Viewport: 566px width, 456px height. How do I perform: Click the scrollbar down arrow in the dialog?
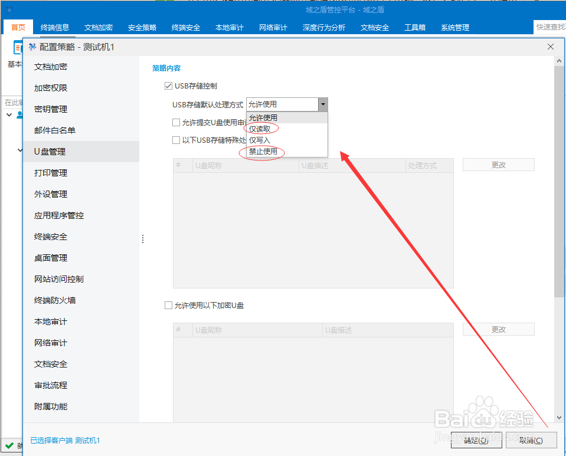(559, 418)
